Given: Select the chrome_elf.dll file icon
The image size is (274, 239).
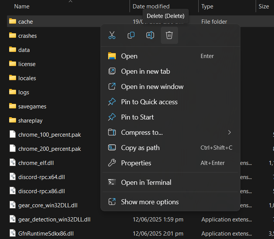Looking at the screenshot, I should [13, 163].
